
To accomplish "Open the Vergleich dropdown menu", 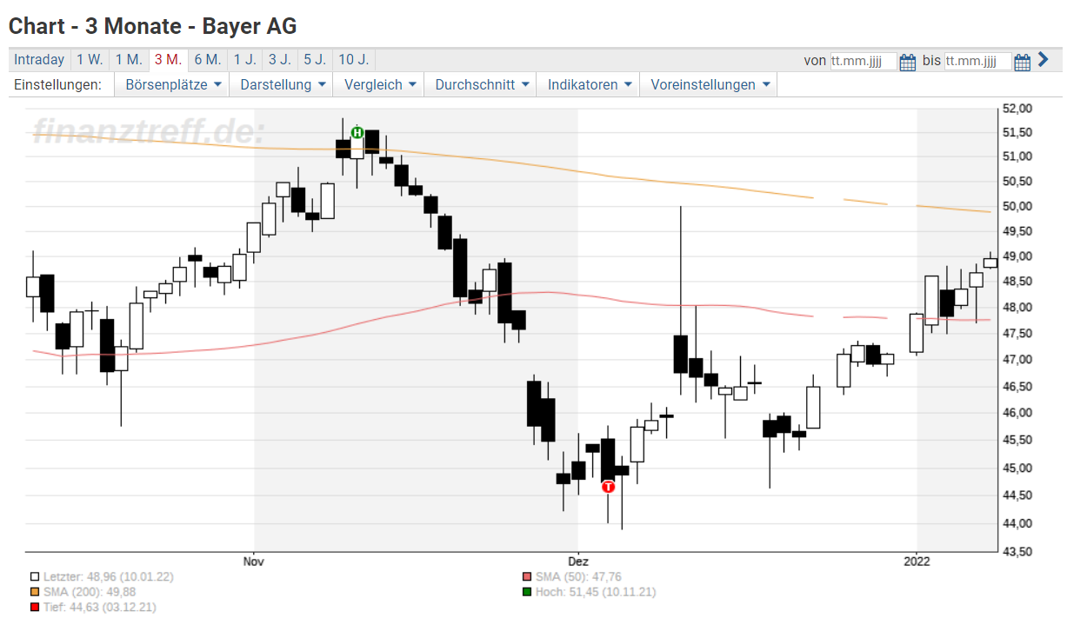I will click(x=380, y=85).
